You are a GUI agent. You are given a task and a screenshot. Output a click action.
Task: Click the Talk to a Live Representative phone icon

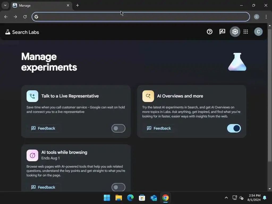tap(32, 96)
